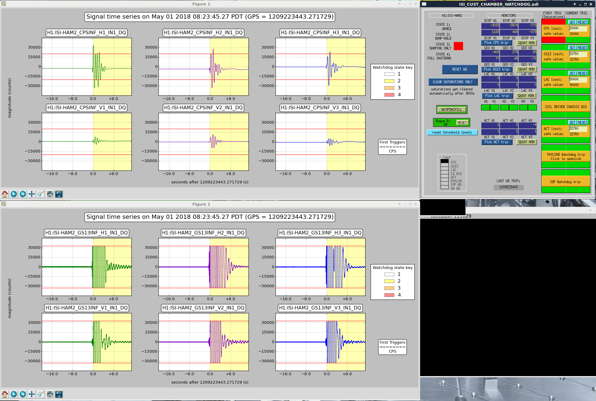Reset view with Home icon in CPS figure
This screenshot has width=596, height=401.
click(5, 194)
